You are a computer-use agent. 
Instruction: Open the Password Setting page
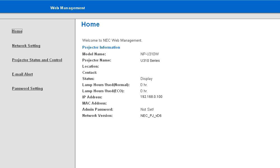coord(27,88)
